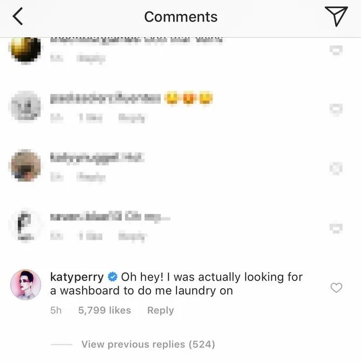View the 5,799 likes list

point(104,310)
